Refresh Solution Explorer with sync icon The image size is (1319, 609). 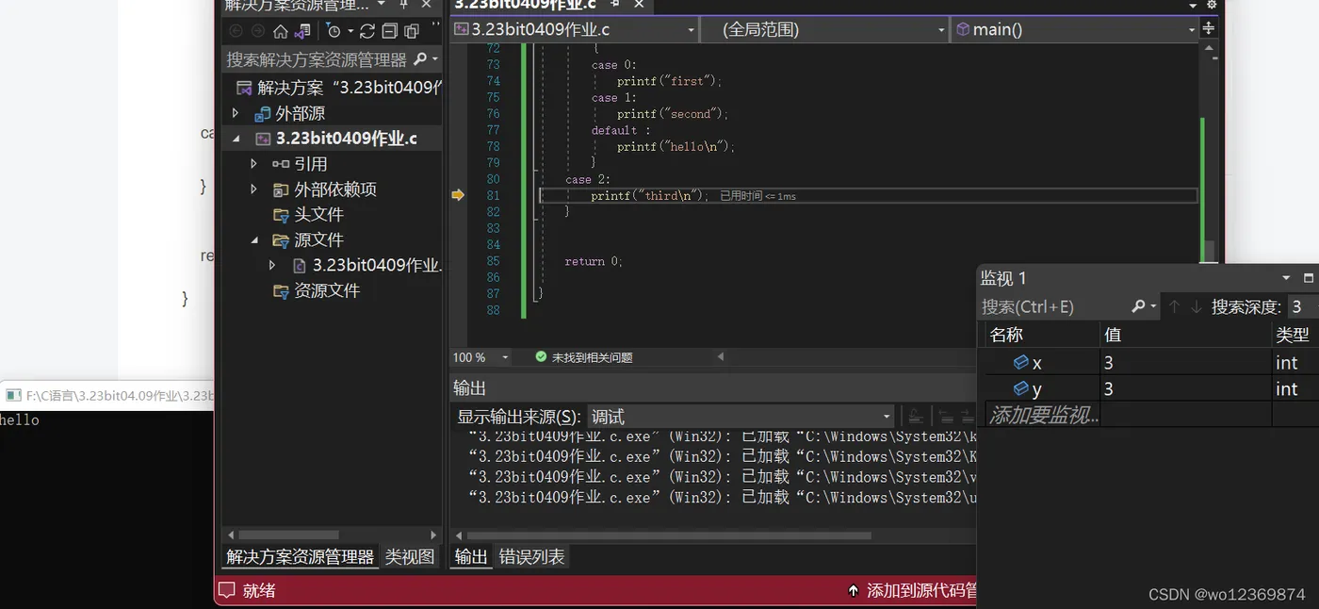[367, 31]
